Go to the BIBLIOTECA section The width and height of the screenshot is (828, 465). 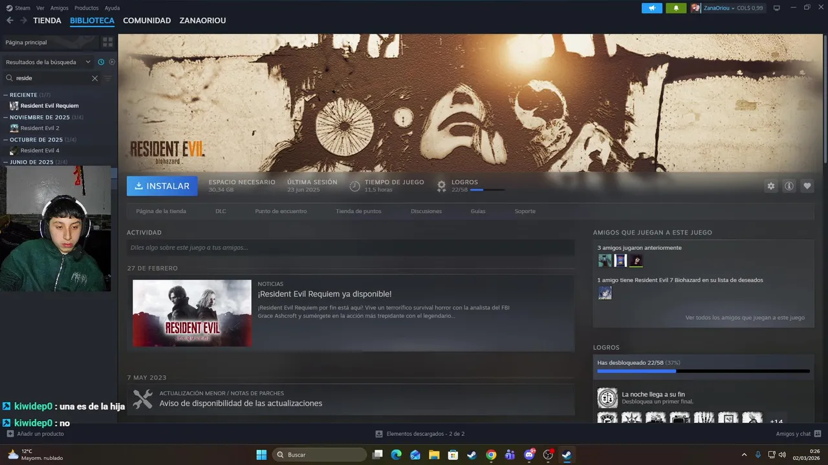pyautogui.click(x=92, y=21)
